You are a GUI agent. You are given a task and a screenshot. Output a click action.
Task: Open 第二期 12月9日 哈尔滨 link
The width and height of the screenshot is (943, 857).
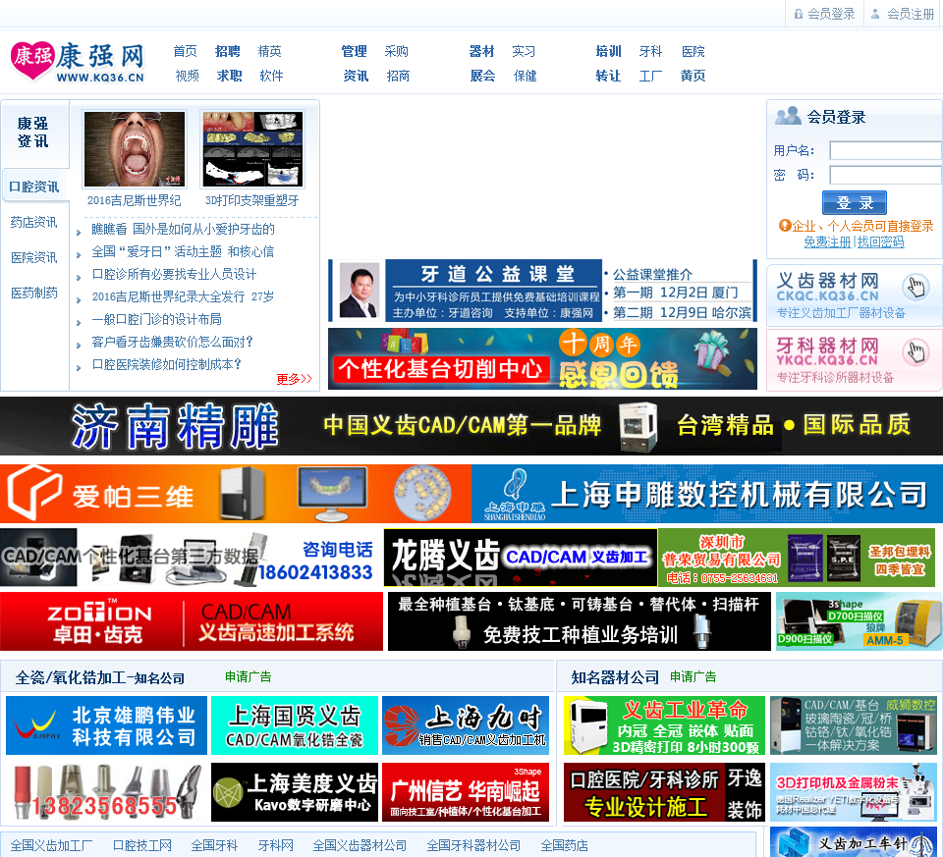pyautogui.click(x=682, y=312)
